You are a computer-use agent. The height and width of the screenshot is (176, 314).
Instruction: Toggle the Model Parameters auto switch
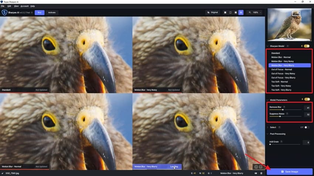click(x=307, y=99)
